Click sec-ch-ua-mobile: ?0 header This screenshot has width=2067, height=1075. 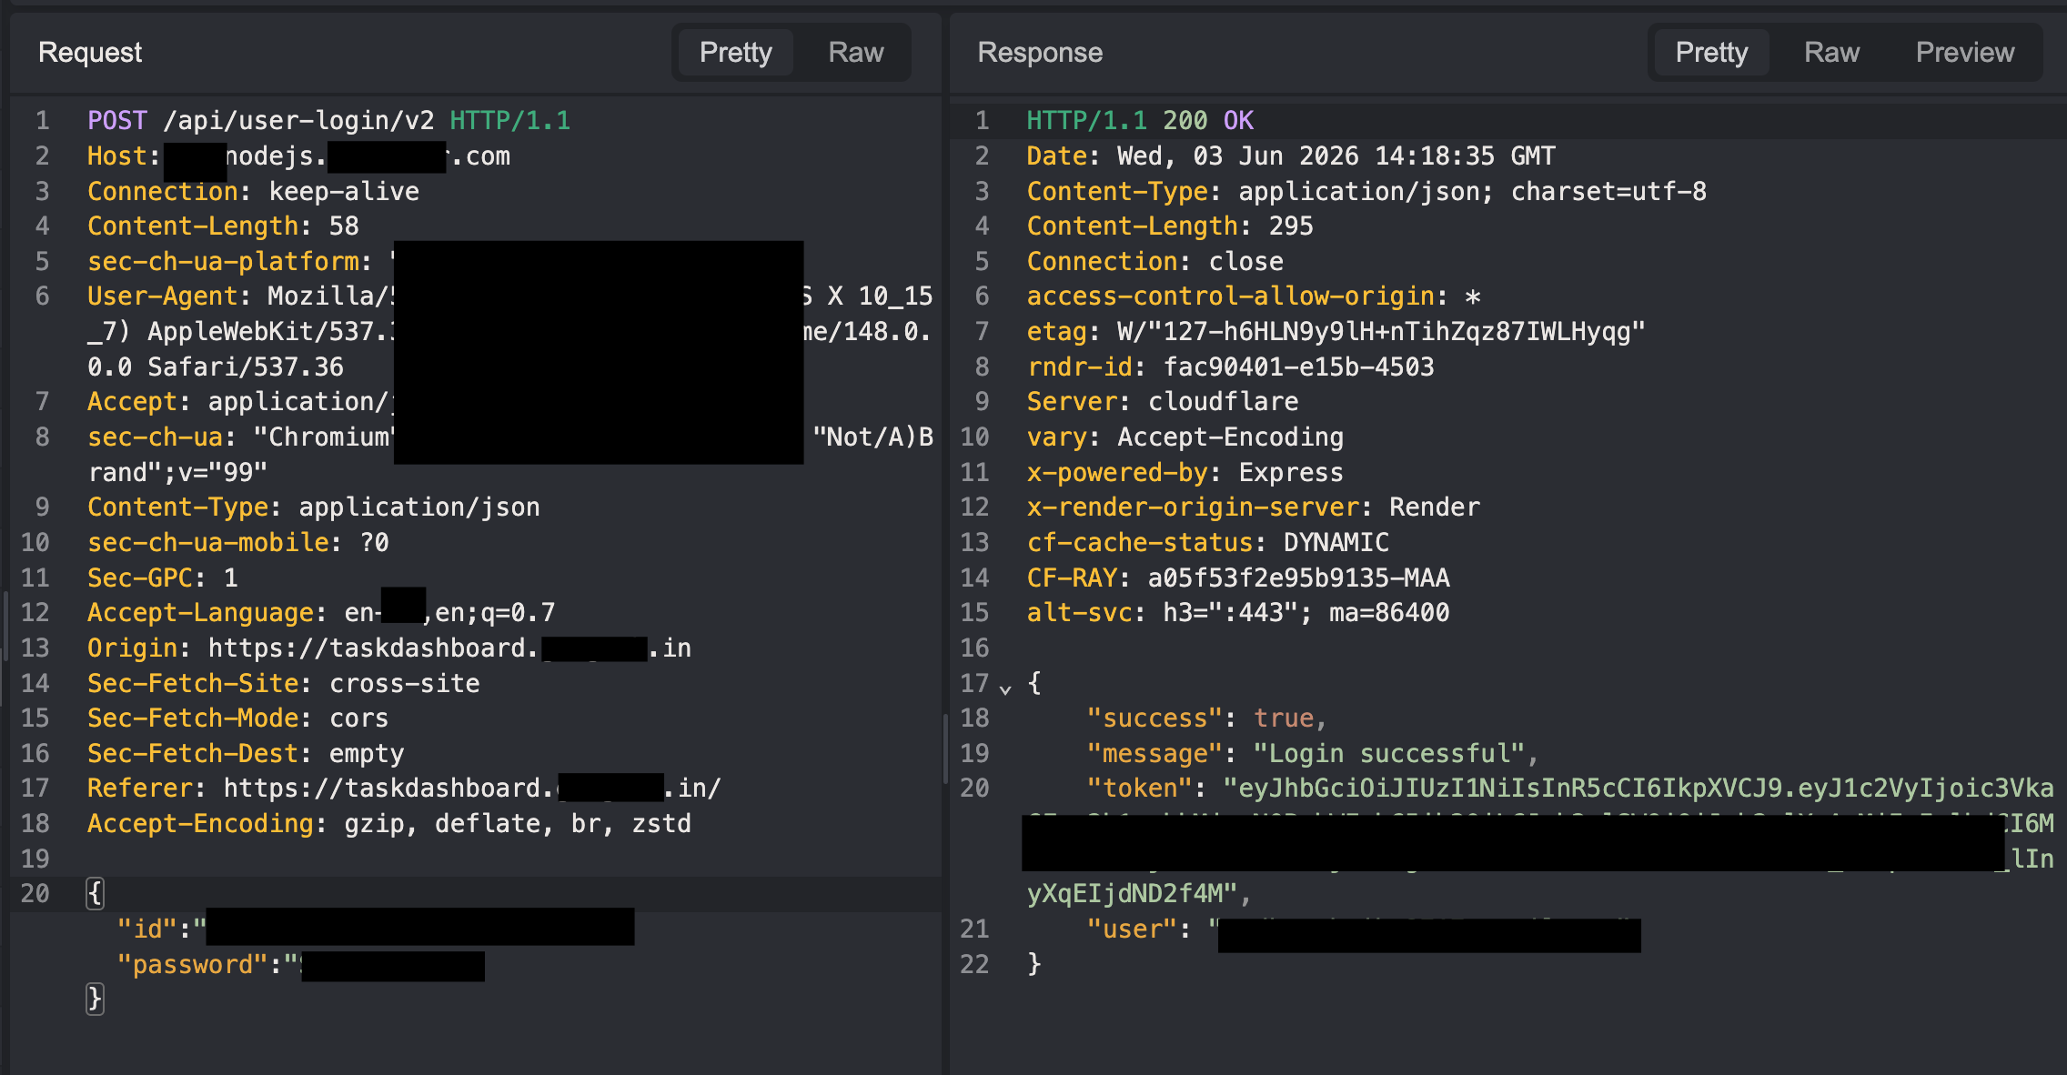238,543
